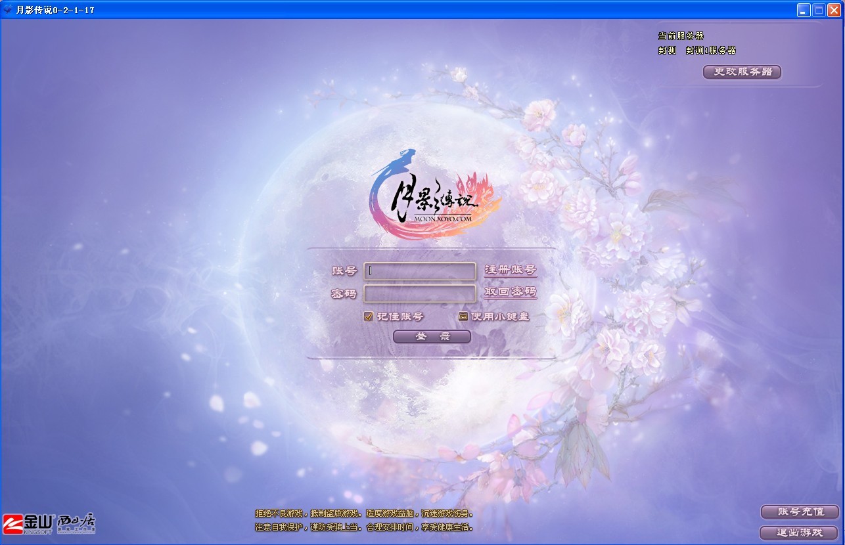Click the 当前服务器 current server label
This screenshot has width=845, height=545.
pos(681,36)
